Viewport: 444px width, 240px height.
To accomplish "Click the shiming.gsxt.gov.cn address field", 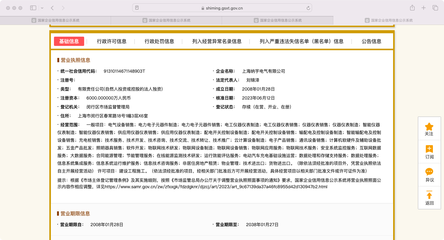I will pyautogui.click(x=222, y=8).
